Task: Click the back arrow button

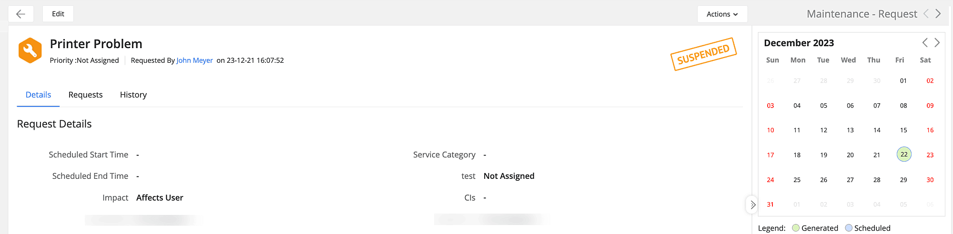Action: pos(20,14)
